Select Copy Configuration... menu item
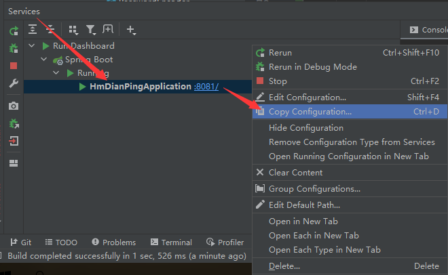This screenshot has height=275, width=448. coord(310,112)
